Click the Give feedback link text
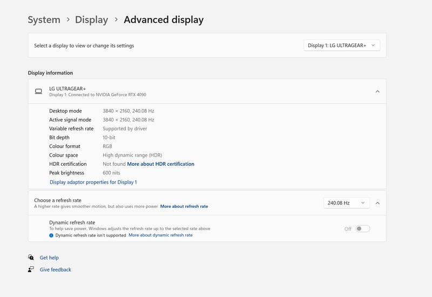432x297 pixels. point(55,269)
